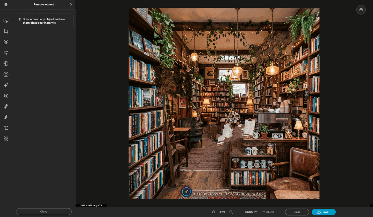Go to the Home icon
373x217 pixels.
click(6, 4)
